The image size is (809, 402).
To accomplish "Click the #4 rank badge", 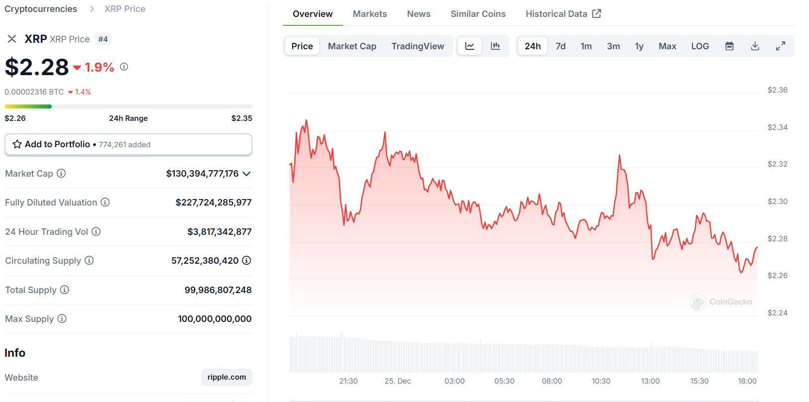I will (x=103, y=39).
